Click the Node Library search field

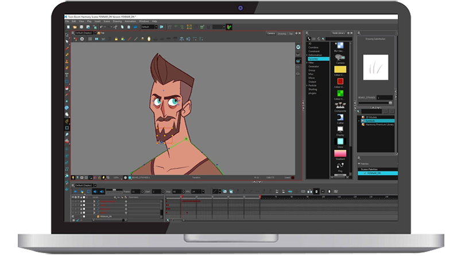(339, 39)
